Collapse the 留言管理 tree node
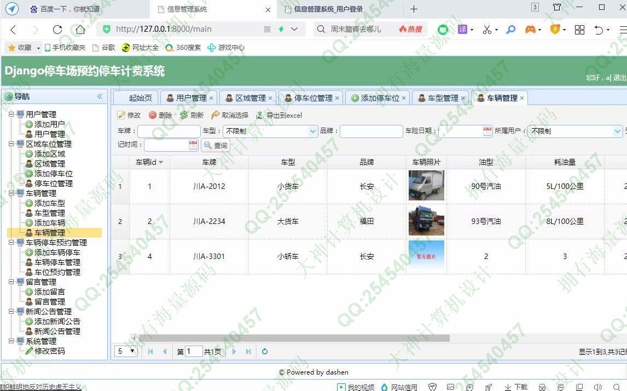The image size is (627, 391). [11, 281]
